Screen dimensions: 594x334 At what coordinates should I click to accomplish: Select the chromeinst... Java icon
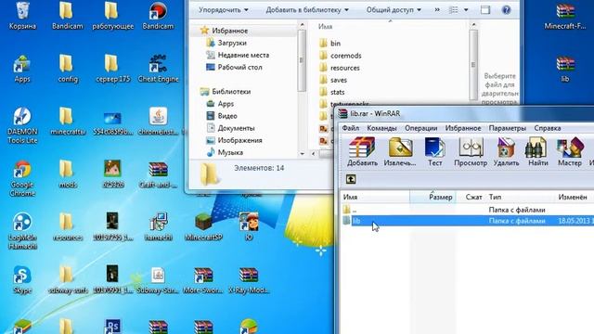(158, 122)
